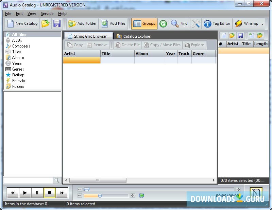Open the Find tool
The height and width of the screenshot is (210, 272).
(180, 23)
